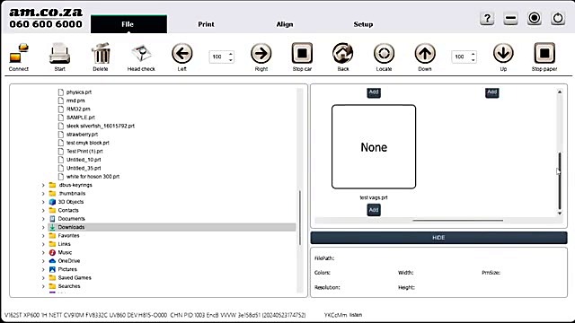The height and width of the screenshot is (323, 575).
Task: Minimize the window with the dash icon
Action: (x=510, y=18)
